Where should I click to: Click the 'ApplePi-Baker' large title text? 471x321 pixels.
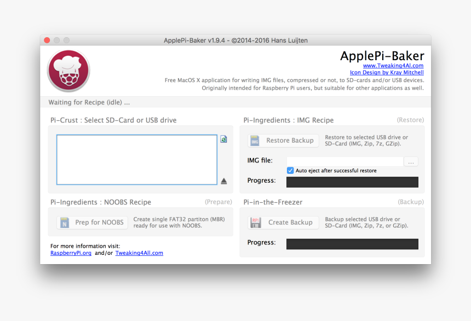coord(382,56)
